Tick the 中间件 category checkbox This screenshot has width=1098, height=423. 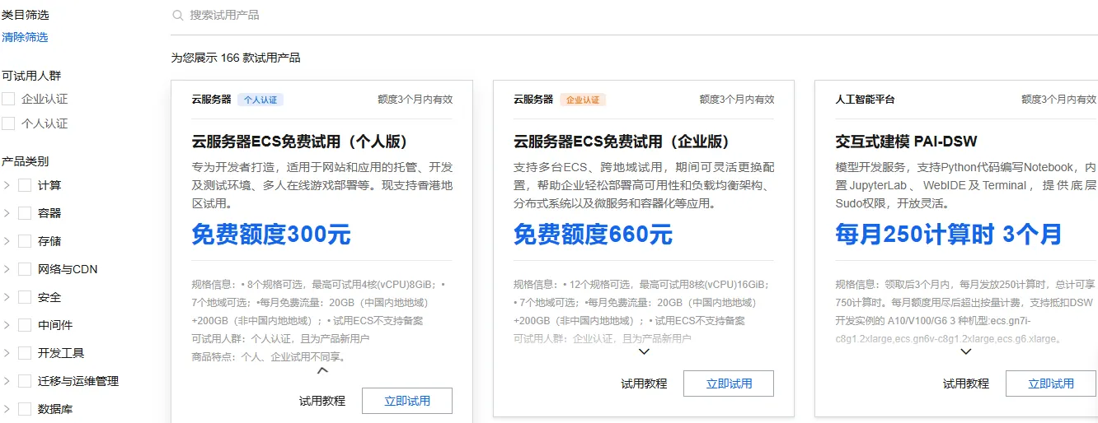pos(25,325)
